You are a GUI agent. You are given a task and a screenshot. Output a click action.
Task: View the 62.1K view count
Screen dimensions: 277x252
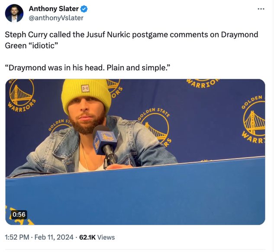(x=87, y=237)
